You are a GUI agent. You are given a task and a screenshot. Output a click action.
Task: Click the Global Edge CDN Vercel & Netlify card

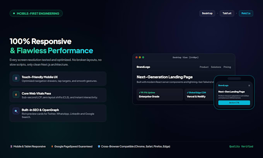[x=199, y=95]
